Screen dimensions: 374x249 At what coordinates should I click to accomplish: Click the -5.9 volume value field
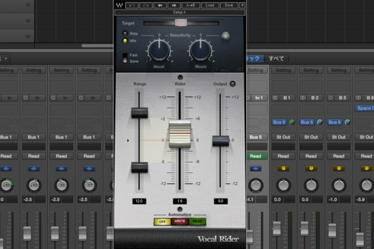pos(360,199)
